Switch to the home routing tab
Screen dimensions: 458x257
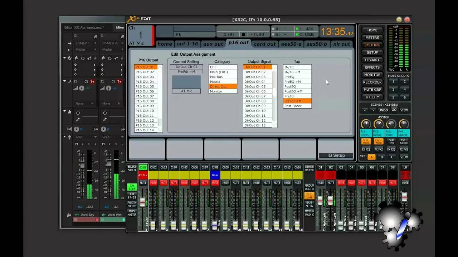(x=165, y=44)
